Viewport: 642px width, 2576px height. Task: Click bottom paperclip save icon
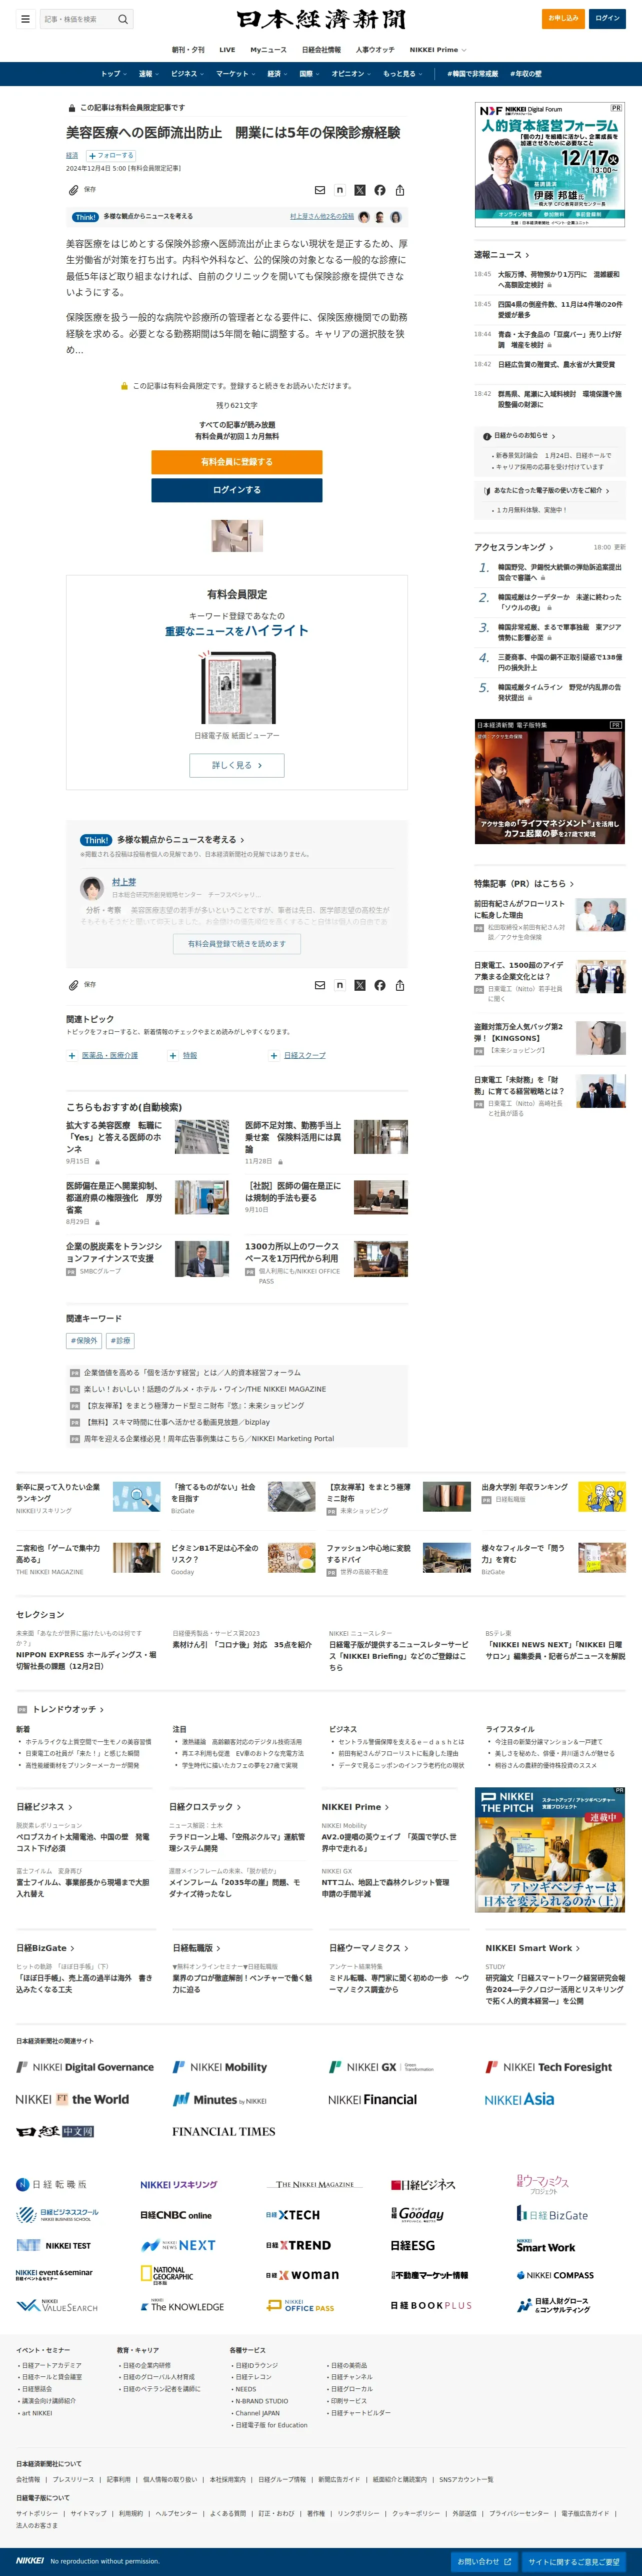(73, 984)
